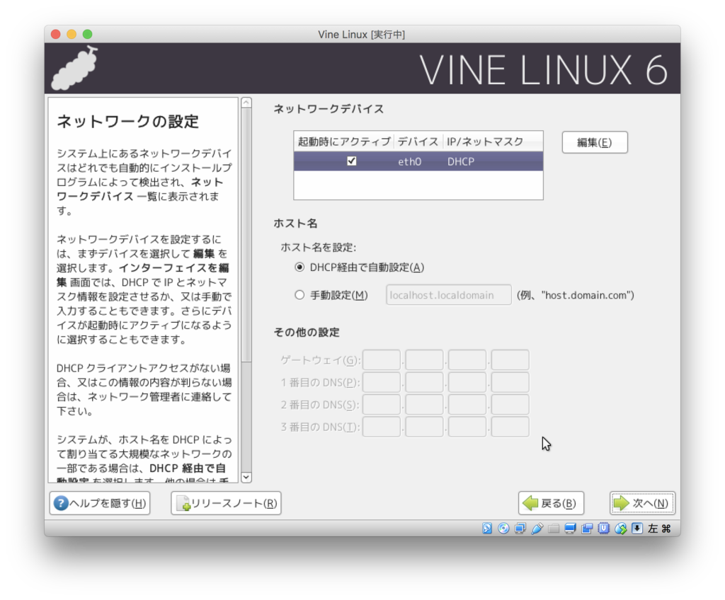Screen dimensions: 725x600
Task: Click first octet of tertiary DNS field
Action: pos(382,427)
